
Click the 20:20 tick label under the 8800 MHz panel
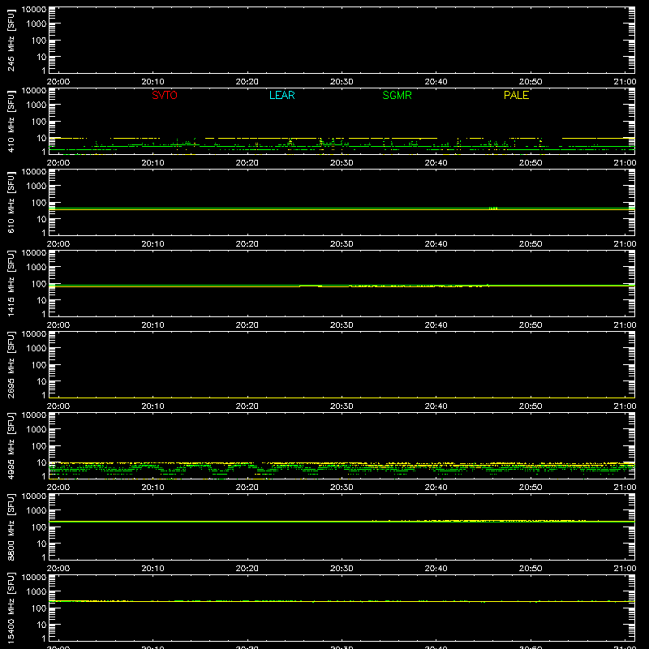point(247,569)
